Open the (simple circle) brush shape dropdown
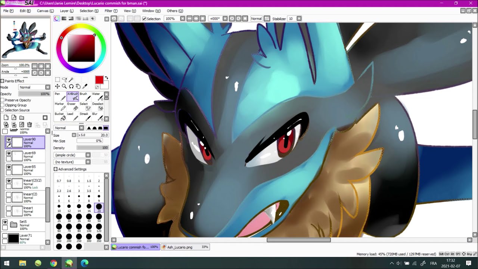Image resolution: width=478 pixels, height=269 pixels. [x=72, y=155]
